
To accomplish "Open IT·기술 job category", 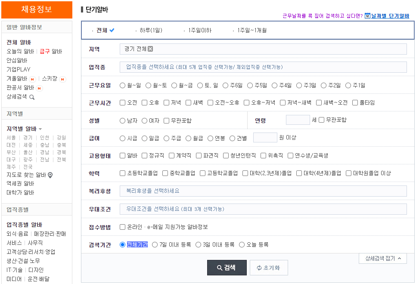I will coord(15,270).
